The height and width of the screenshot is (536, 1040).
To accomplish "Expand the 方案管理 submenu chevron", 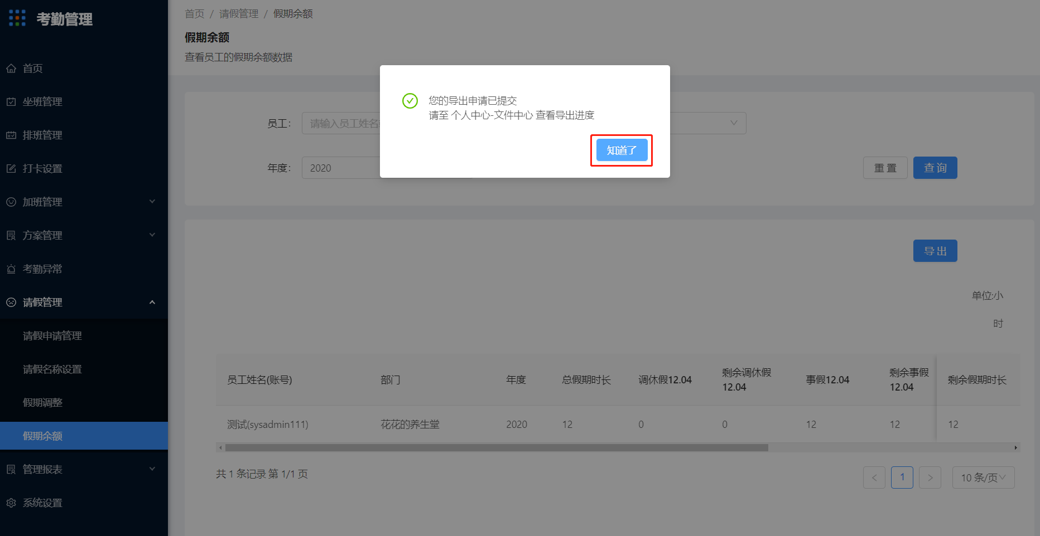I will pos(152,235).
